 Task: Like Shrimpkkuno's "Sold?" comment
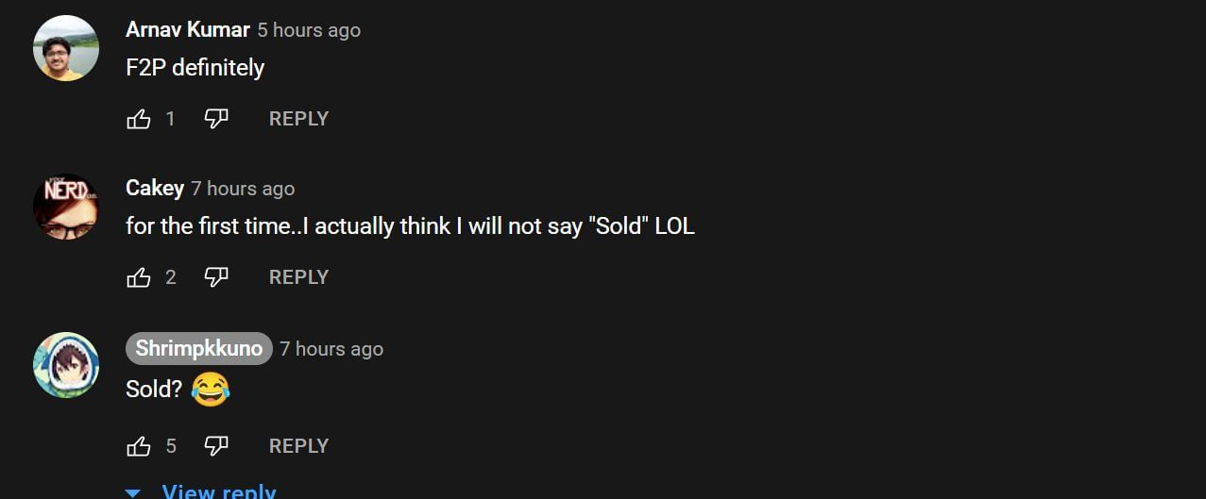click(139, 446)
